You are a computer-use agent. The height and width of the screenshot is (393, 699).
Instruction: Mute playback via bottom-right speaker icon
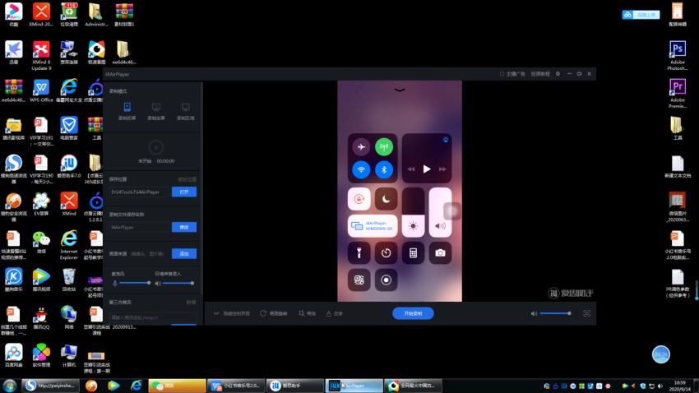click(534, 313)
